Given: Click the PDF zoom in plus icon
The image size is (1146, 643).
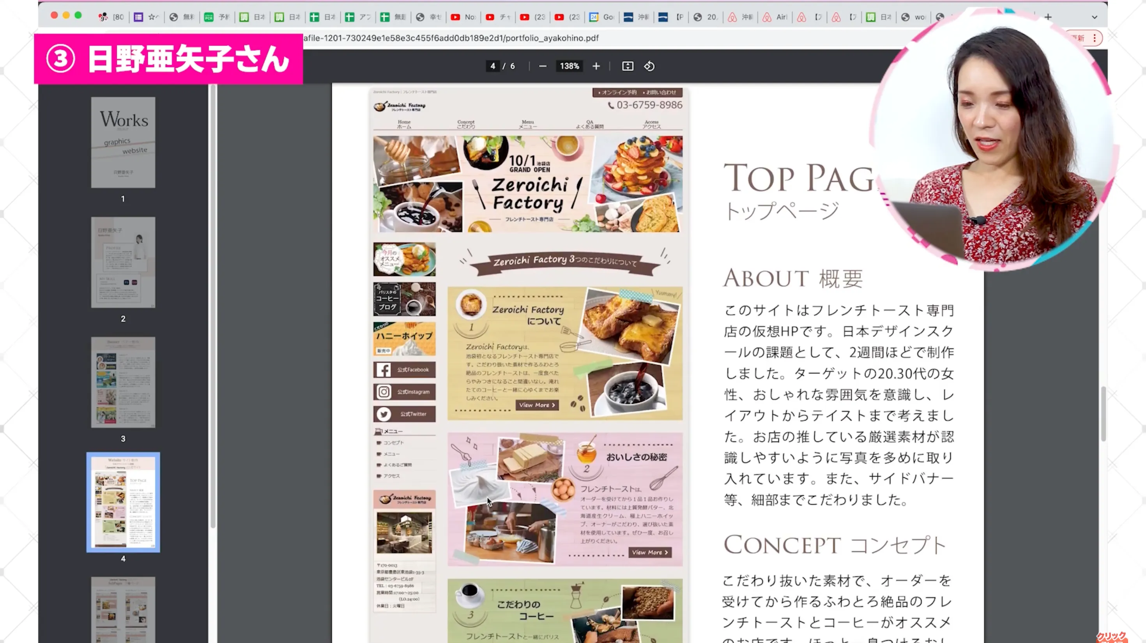Looking at the screenshot, I should click(596, 66).
